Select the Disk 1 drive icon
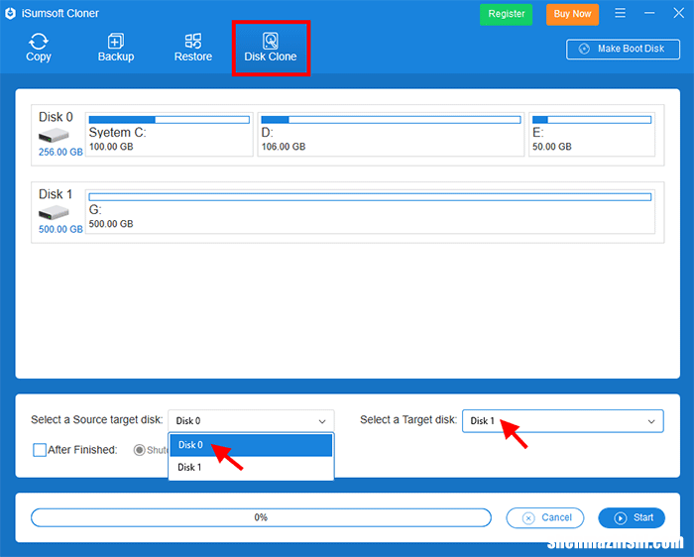The image size is (694, 557). pos(54,213)
